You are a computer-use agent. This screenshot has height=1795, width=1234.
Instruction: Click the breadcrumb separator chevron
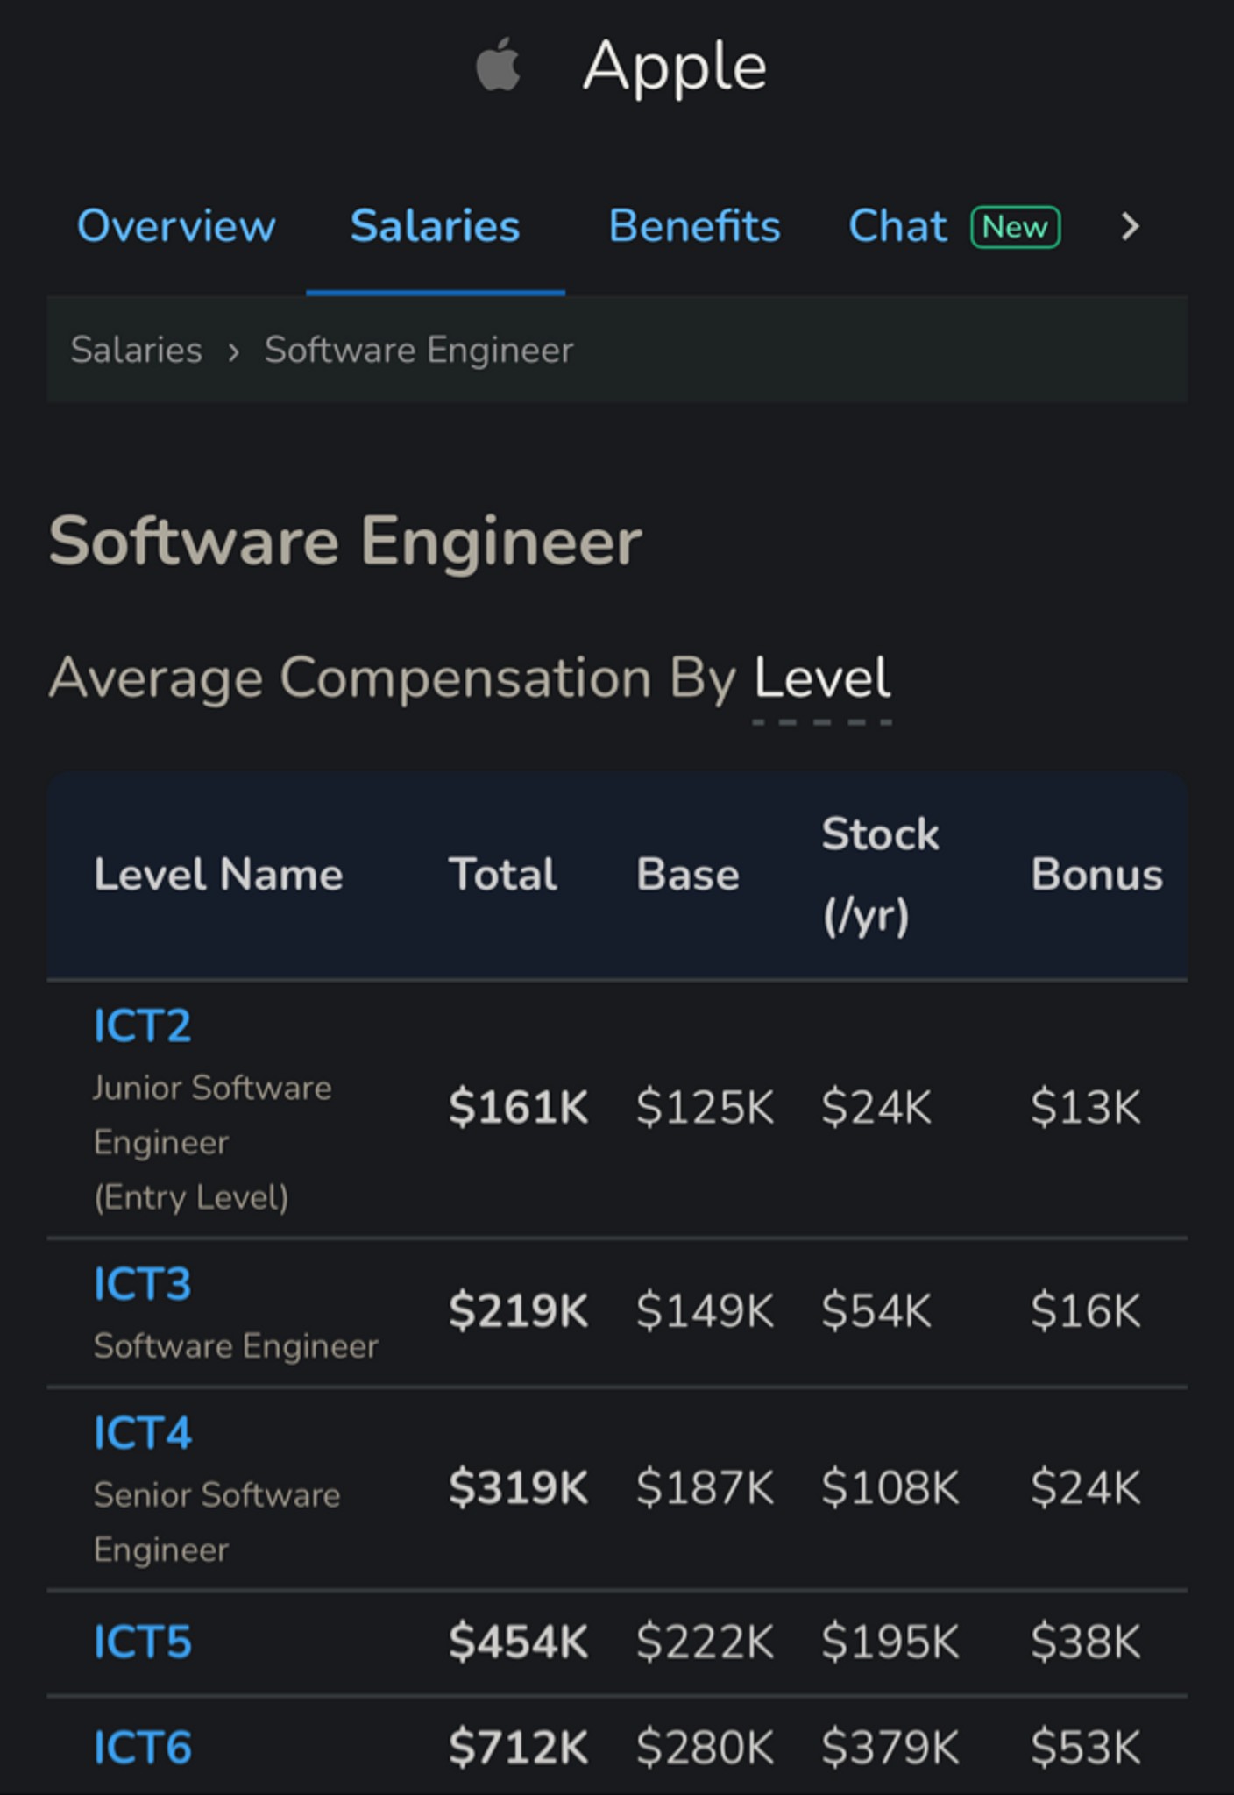(x=235, y=350)
